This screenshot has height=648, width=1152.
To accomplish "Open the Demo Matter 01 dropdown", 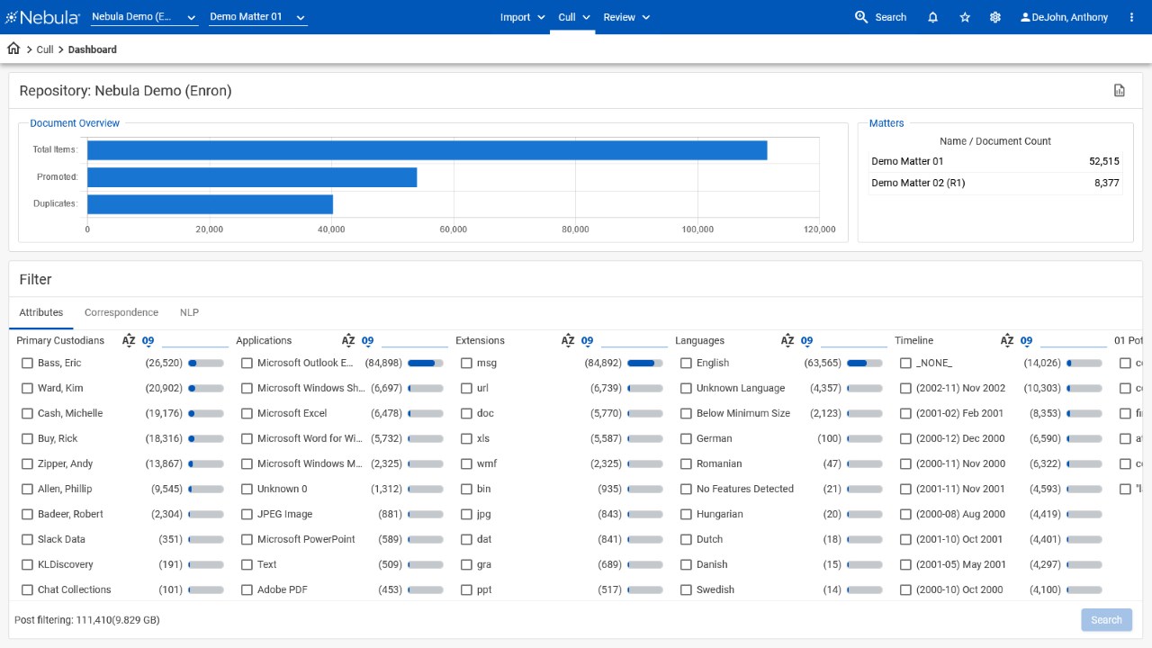I will coord(257,17).
